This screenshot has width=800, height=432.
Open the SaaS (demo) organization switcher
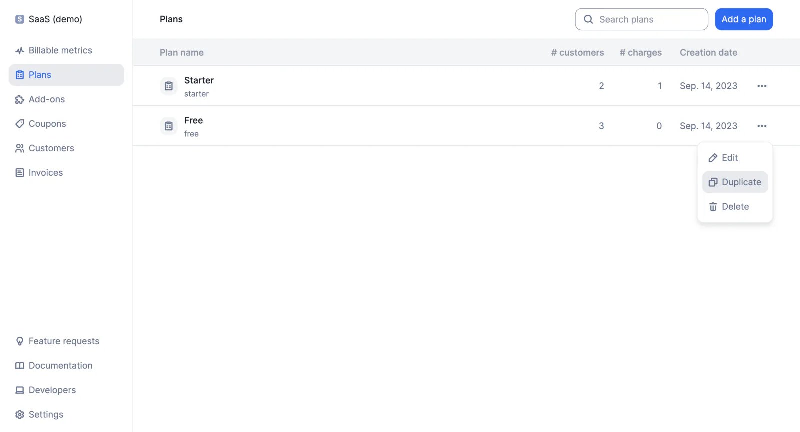[x=49, y=19]
